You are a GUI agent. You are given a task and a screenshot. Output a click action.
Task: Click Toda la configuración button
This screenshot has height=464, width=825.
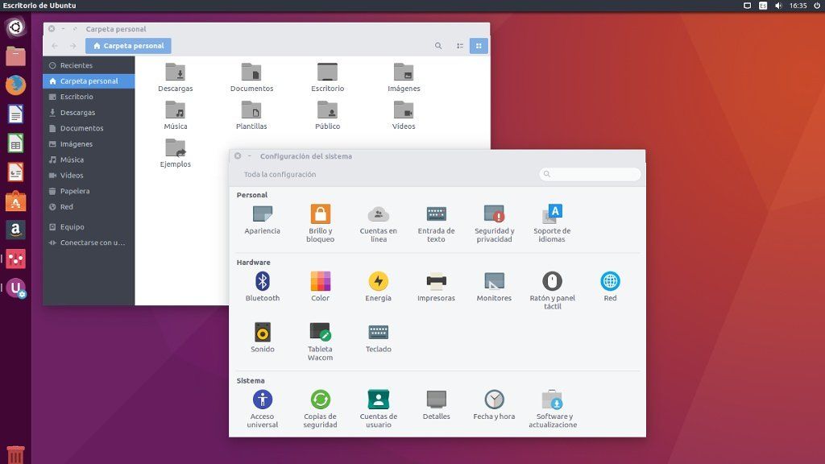280,174
